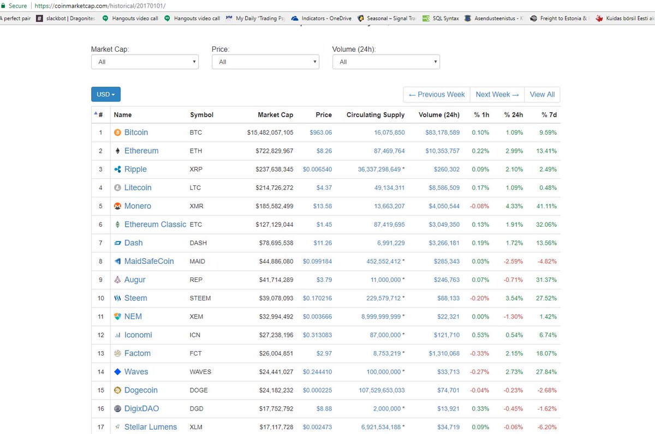
Task: Click the XEM symbol cell
Action: (x=197, y=317)
